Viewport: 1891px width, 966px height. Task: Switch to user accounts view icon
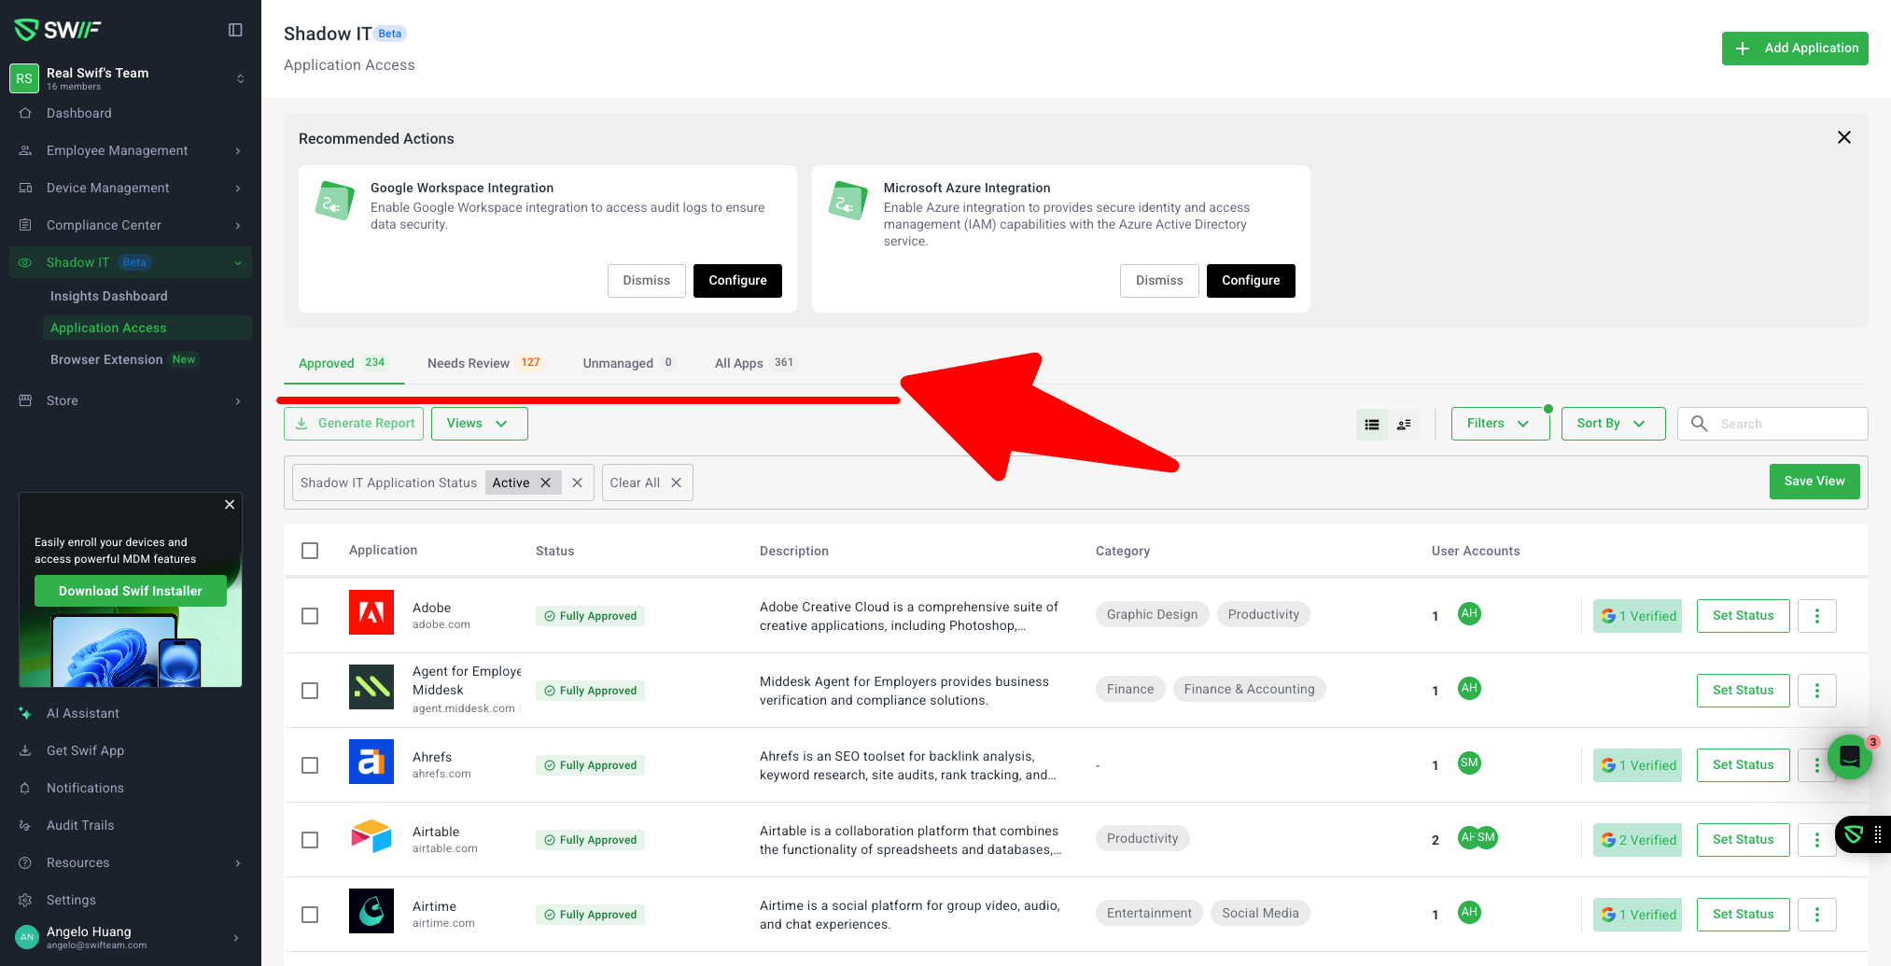coord(1404,425)
